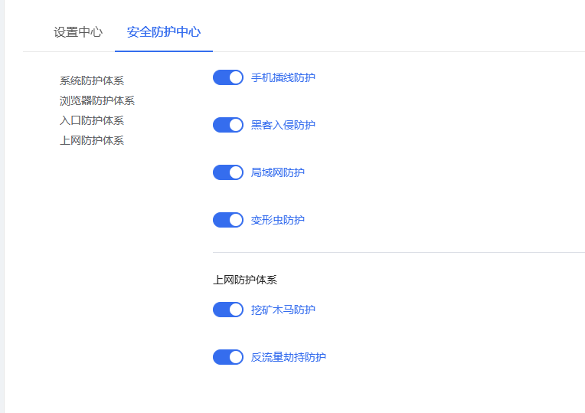Switch to the 设置中心 tab

pyautogui.click(x=77, y=32)
